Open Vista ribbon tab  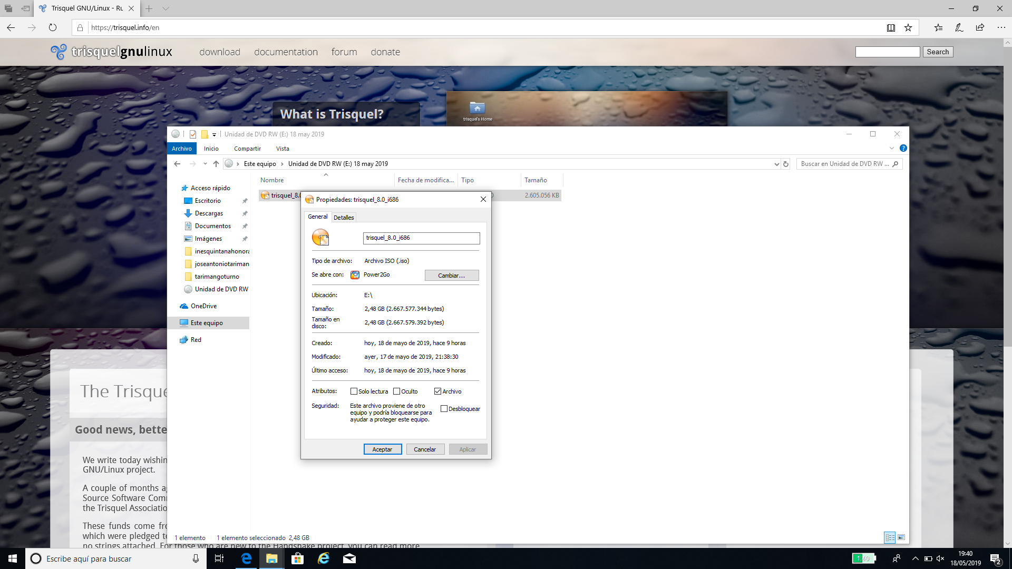point(283,149)
